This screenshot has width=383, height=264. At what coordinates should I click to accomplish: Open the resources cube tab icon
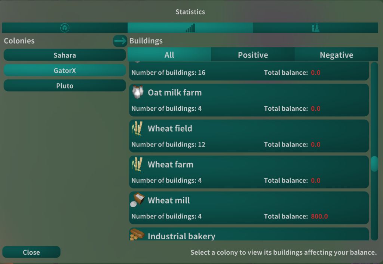click(x=65, y=28)
